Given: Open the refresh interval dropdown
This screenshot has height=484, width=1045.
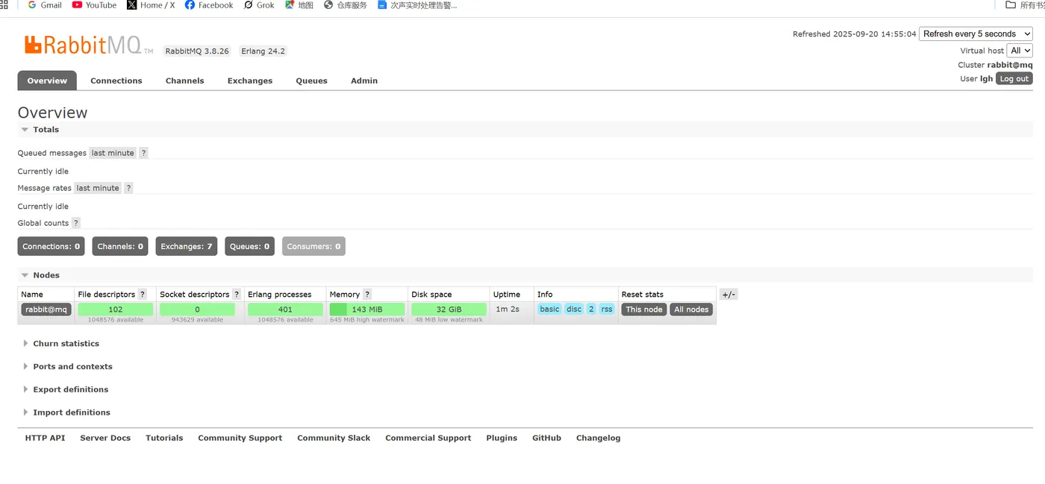Looking at the screenshot, I should click(976, 34).
